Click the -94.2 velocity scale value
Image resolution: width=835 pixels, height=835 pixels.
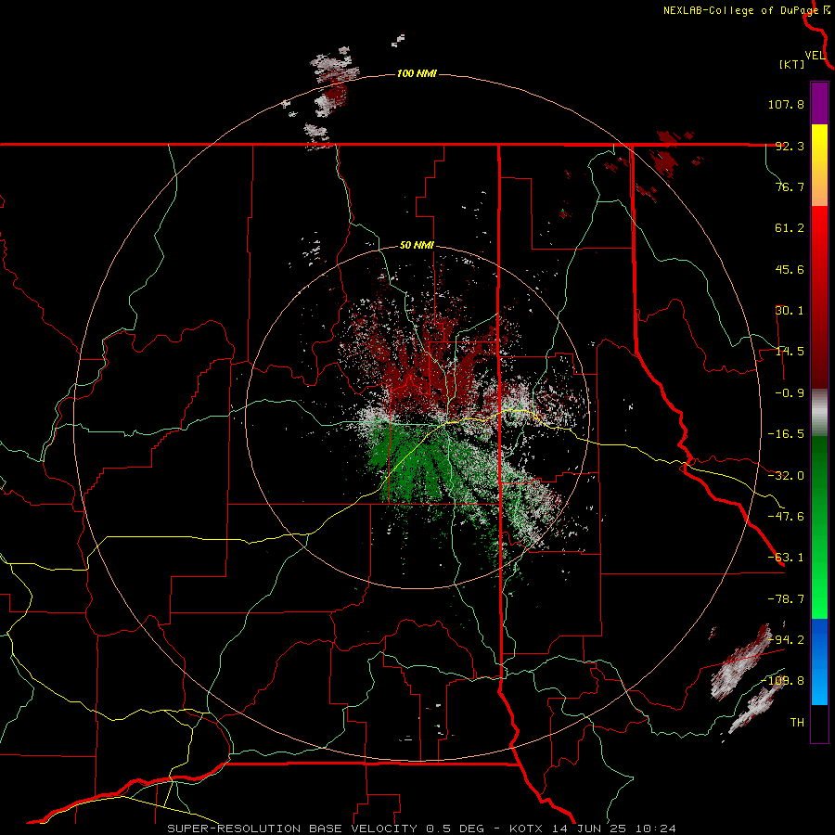[786, 640]
